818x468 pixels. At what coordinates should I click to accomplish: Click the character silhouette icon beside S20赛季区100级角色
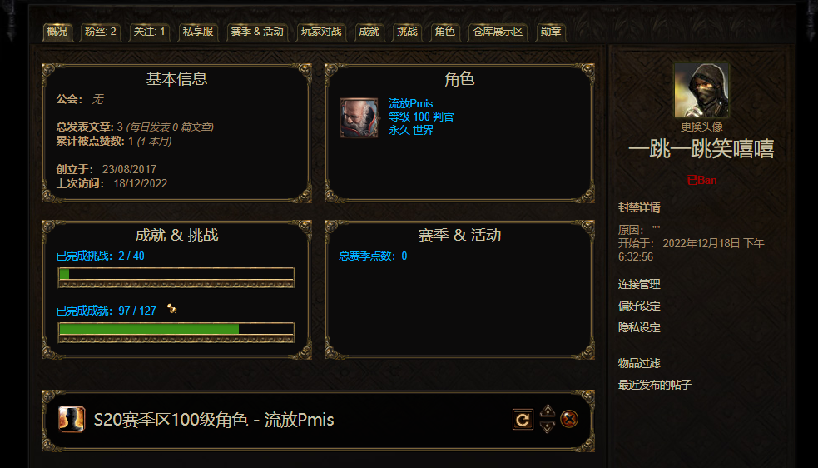[72, 420]
